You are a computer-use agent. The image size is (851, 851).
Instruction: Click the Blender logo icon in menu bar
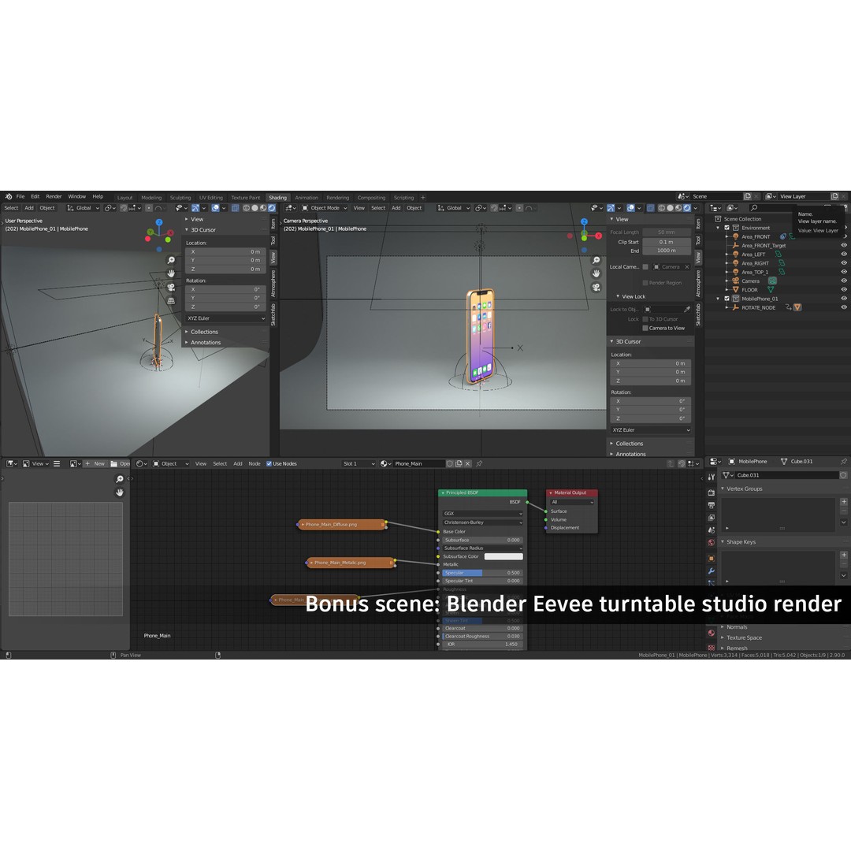(8, 196)
